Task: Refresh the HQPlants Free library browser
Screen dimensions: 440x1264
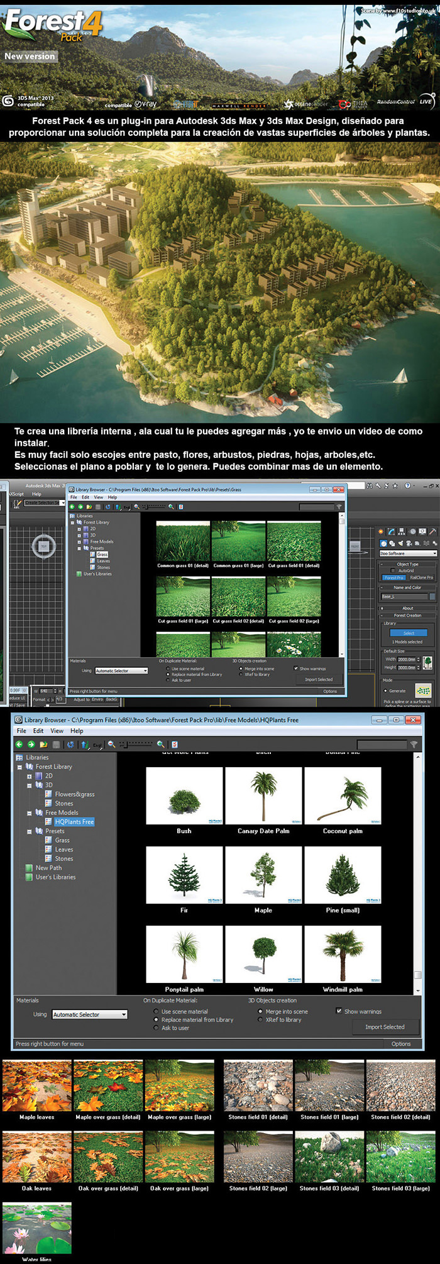Action: click(70, 745)
